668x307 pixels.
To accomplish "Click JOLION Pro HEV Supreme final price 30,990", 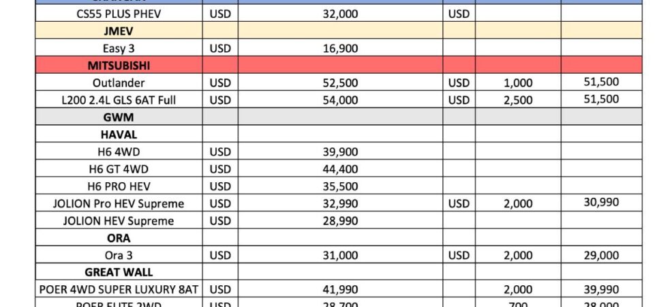I will 601,202.
